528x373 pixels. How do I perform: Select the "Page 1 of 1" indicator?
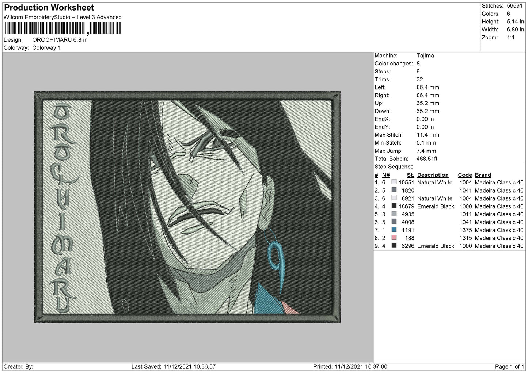pos(509,367)
